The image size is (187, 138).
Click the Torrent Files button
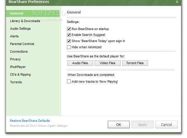click(x=135, y=63)
